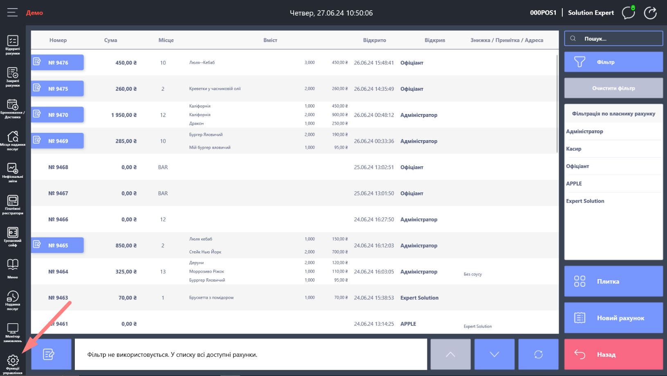The width and height of the screenshot is (667, 376).
Task: Open the Відкриті рахунки sidebar icon
Action: point(13,44)
